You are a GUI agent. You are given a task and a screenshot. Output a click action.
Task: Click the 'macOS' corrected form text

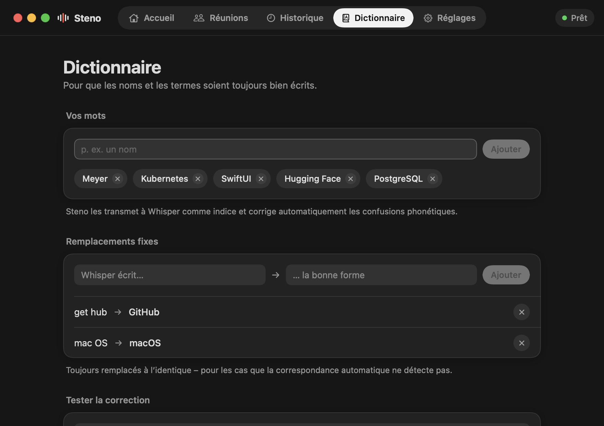[145, 343]
